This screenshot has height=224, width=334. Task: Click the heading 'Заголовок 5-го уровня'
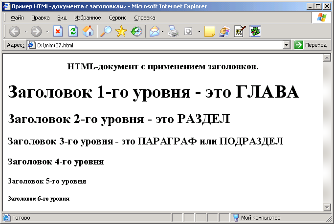(47, 181)
